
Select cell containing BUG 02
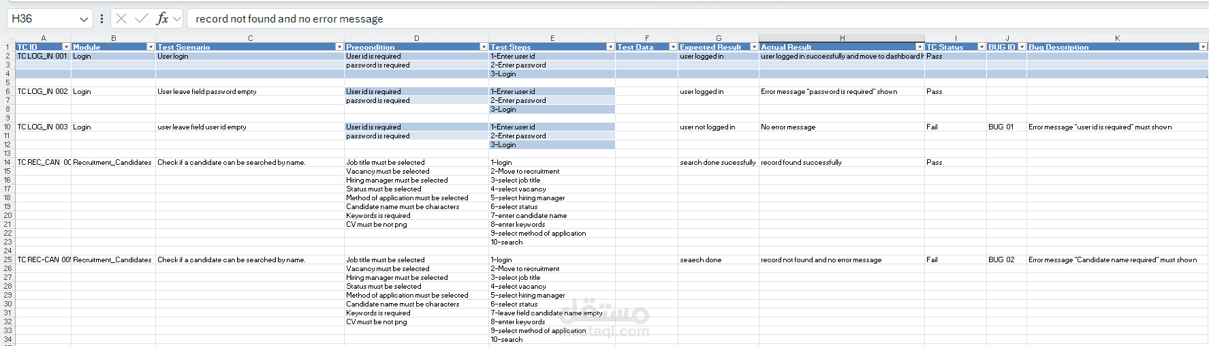point(1007,259)
